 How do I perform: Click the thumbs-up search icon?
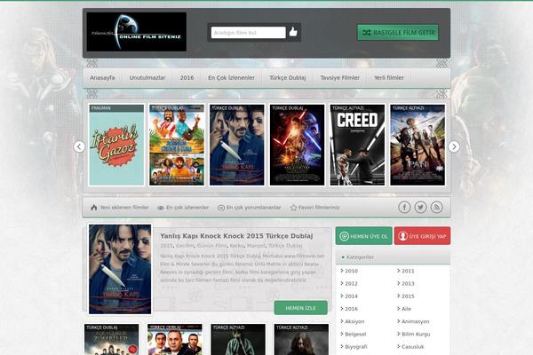293,32
